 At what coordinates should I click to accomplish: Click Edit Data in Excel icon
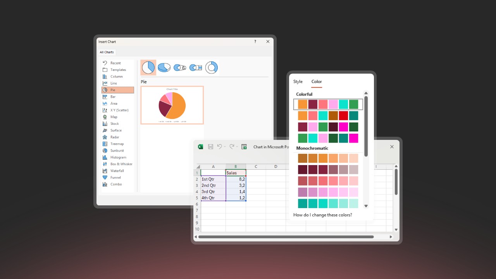coord(244,147)
